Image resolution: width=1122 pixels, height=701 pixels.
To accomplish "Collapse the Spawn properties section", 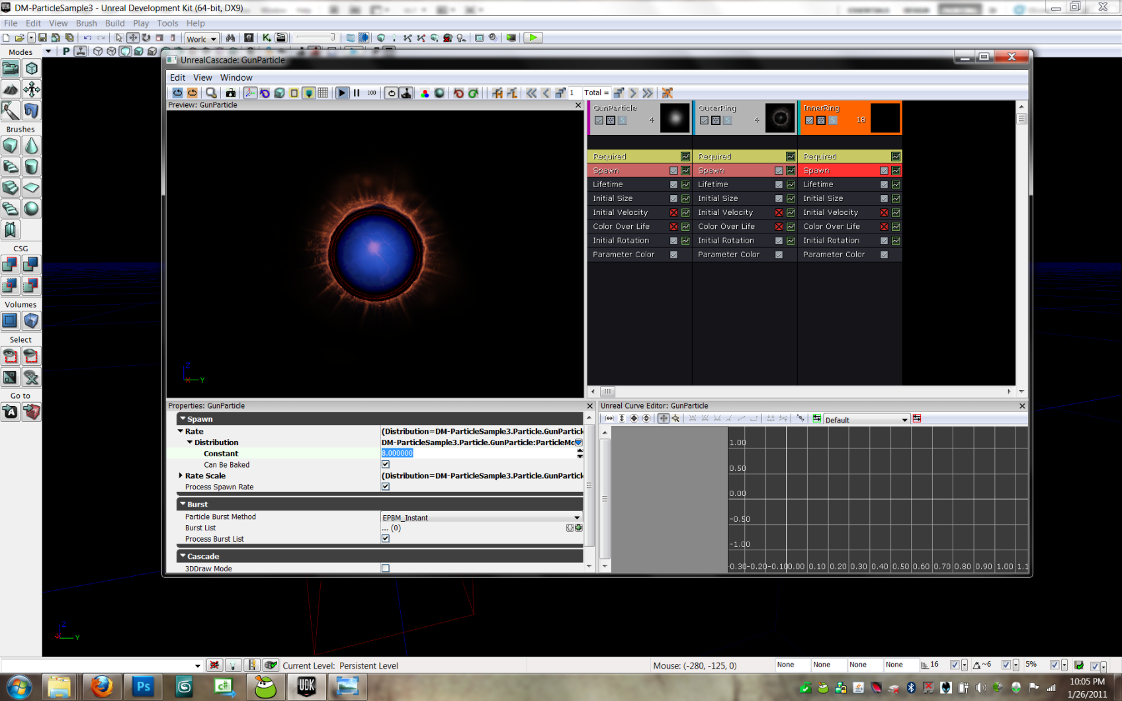I will pos(183,419).
